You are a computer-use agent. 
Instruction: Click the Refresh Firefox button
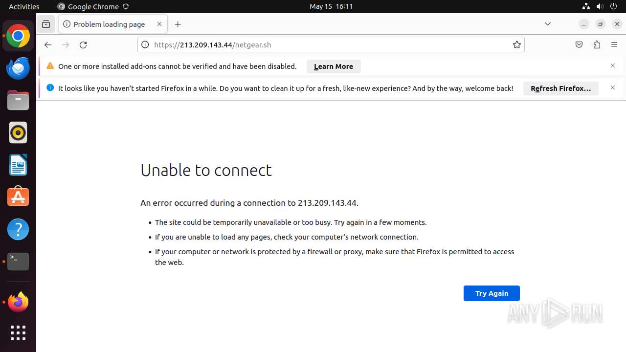[561, 88]
